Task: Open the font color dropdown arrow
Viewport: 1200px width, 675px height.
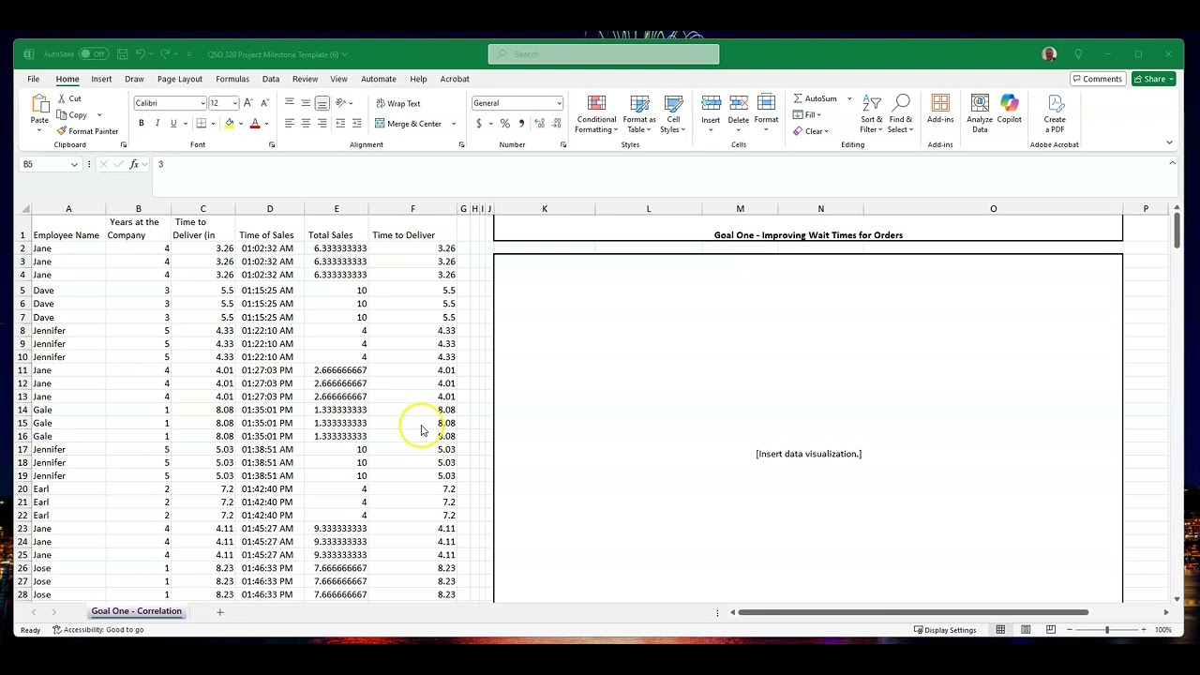Action: pos(266,124)
